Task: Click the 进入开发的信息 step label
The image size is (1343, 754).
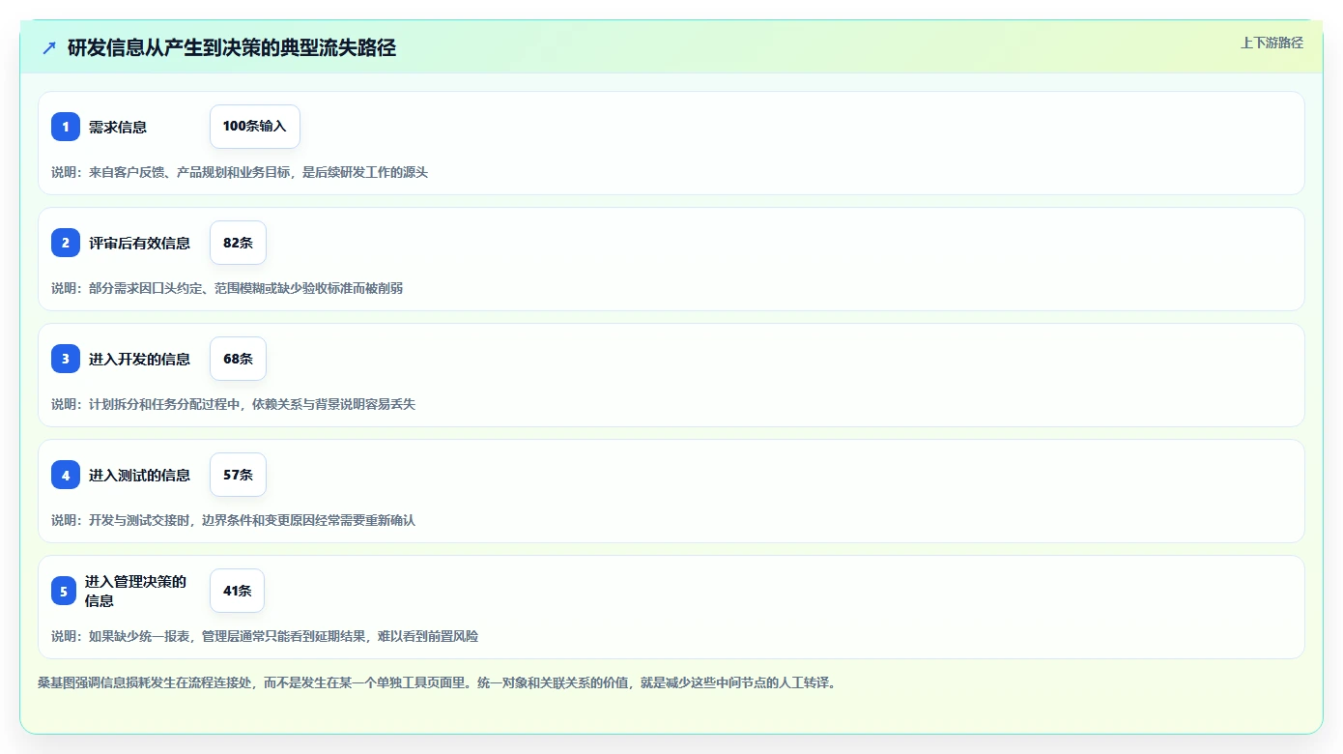Action: [139, 359]
